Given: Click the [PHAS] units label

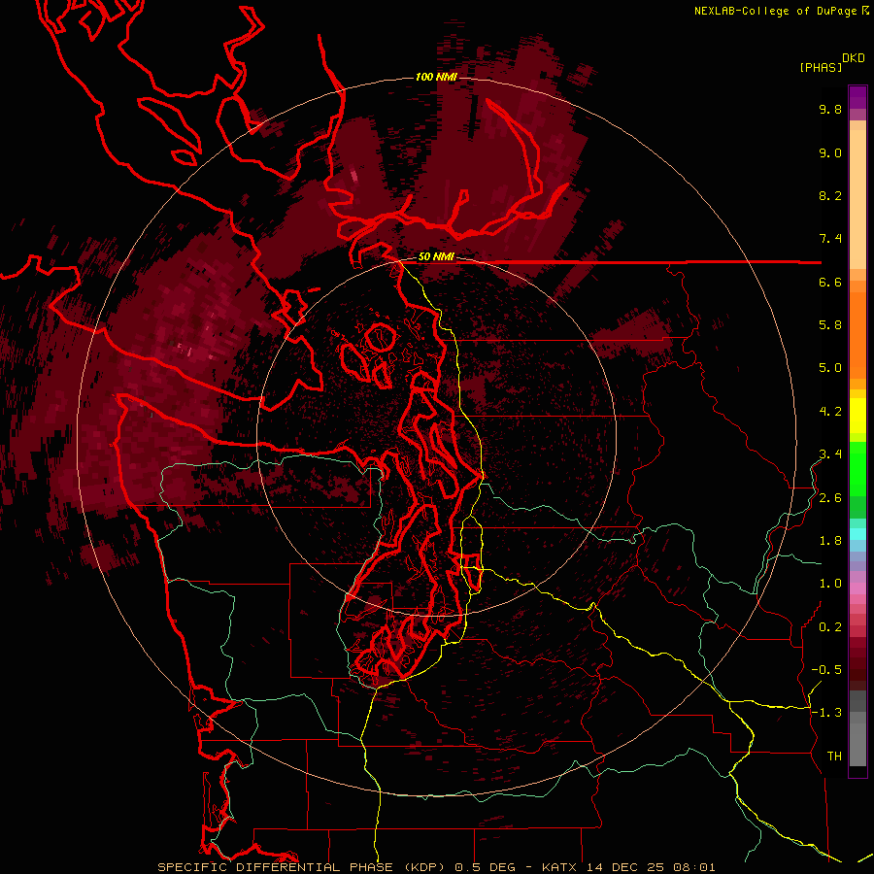Looking at the screenshot, I should click(x=821, y=67).
